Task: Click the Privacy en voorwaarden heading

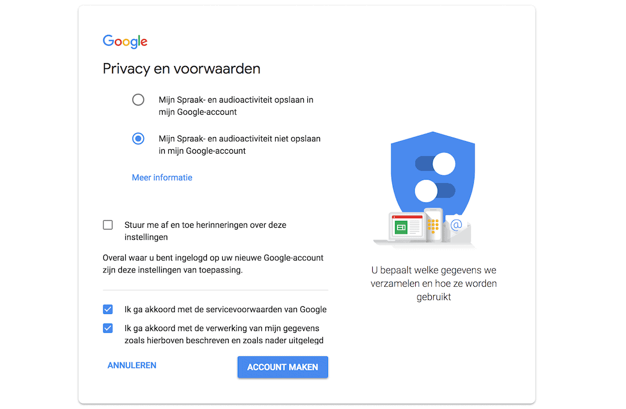Action: pos(181,68)
